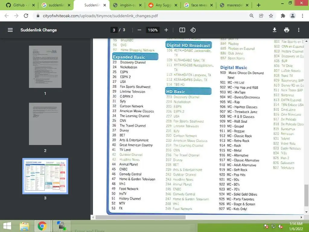Click the zoom out minus button
The width and height of the screenshot is (309, 232).
pyautogui.click(x=139, y=30)
